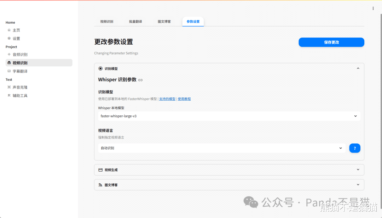Click the subtitle icon beside 字幕翻译
382x218 pixels.
(9, 71)
